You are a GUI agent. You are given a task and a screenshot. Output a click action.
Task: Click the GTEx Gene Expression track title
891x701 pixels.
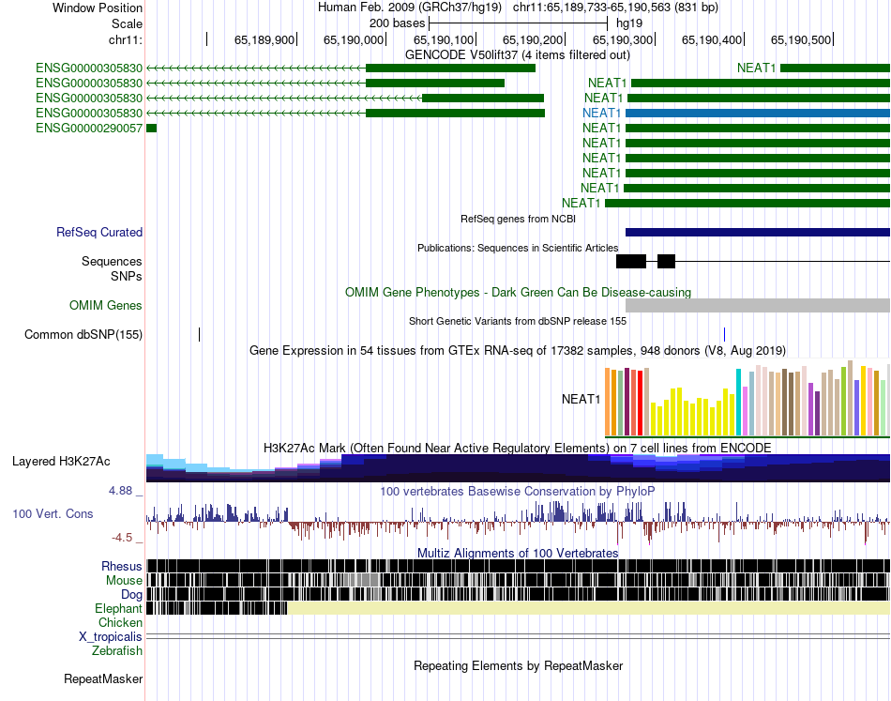(518, 351)
